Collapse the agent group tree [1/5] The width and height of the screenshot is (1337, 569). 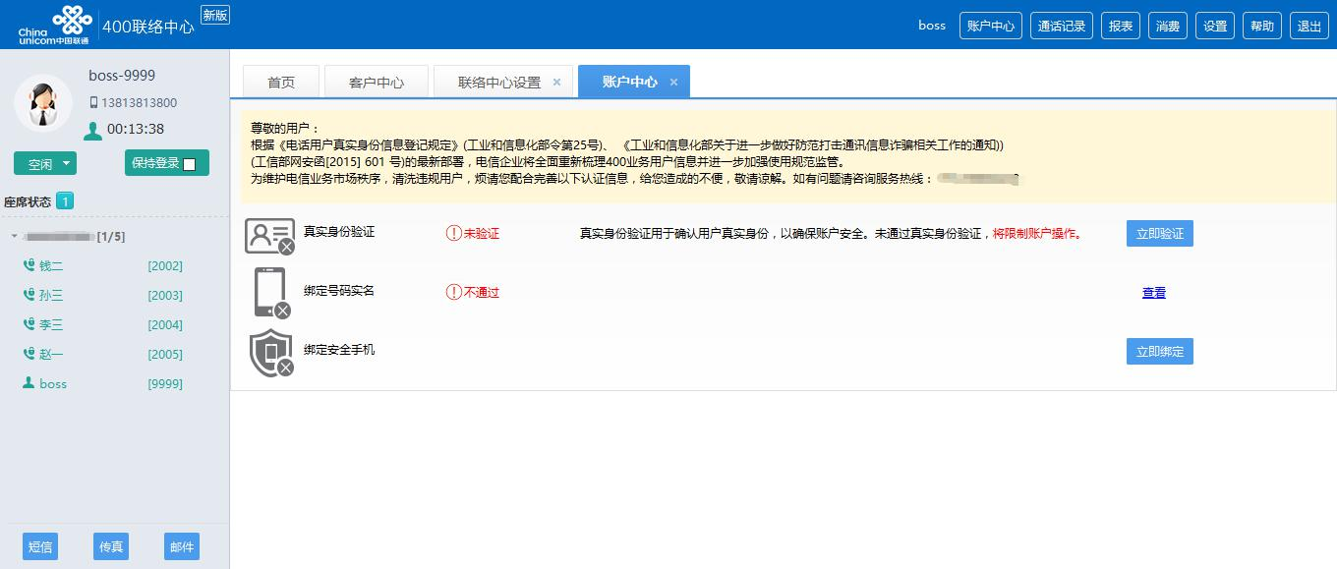(x=14, y=237)
